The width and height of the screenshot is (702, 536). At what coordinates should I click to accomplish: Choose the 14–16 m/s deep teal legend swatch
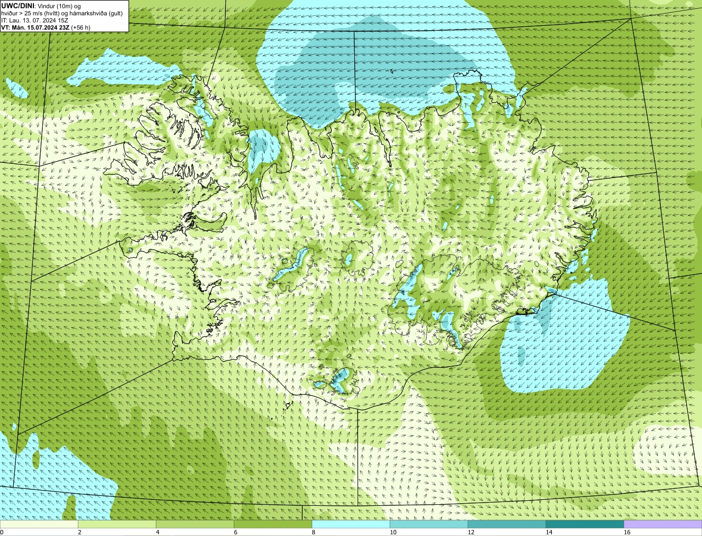585,524
